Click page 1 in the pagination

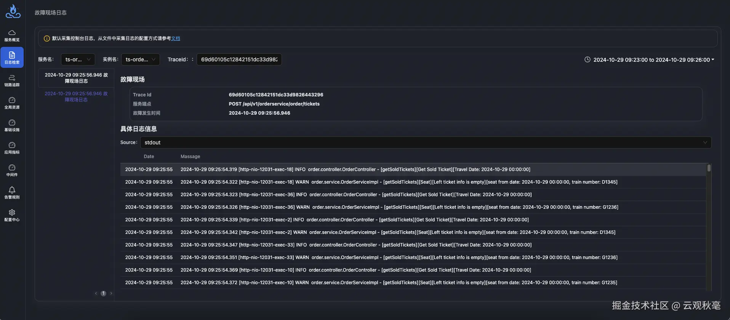coord(103,293)
